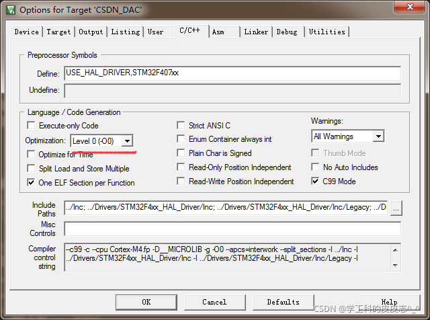This screenshot has width=430, height=320.
Task: Open Include Paths browse button
Action: [x=396, y=208]
